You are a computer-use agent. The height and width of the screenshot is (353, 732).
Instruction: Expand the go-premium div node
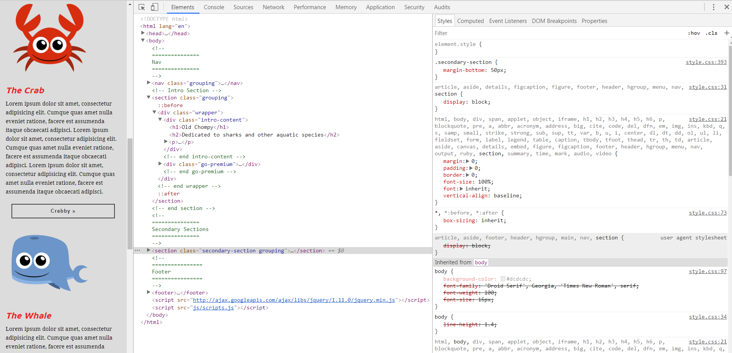pos(160,164)
